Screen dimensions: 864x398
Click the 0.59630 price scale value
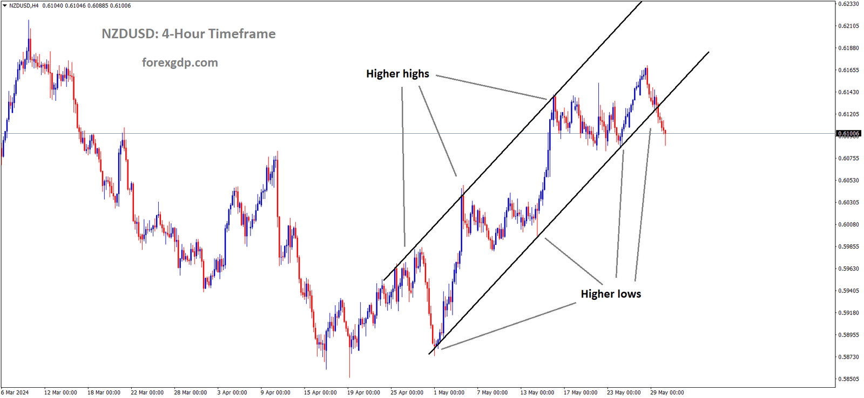pyautogui.click(x=848, y=269)
